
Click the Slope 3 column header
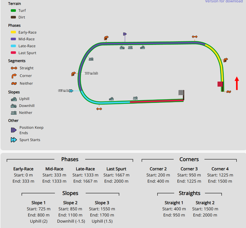tap(102, 203)
